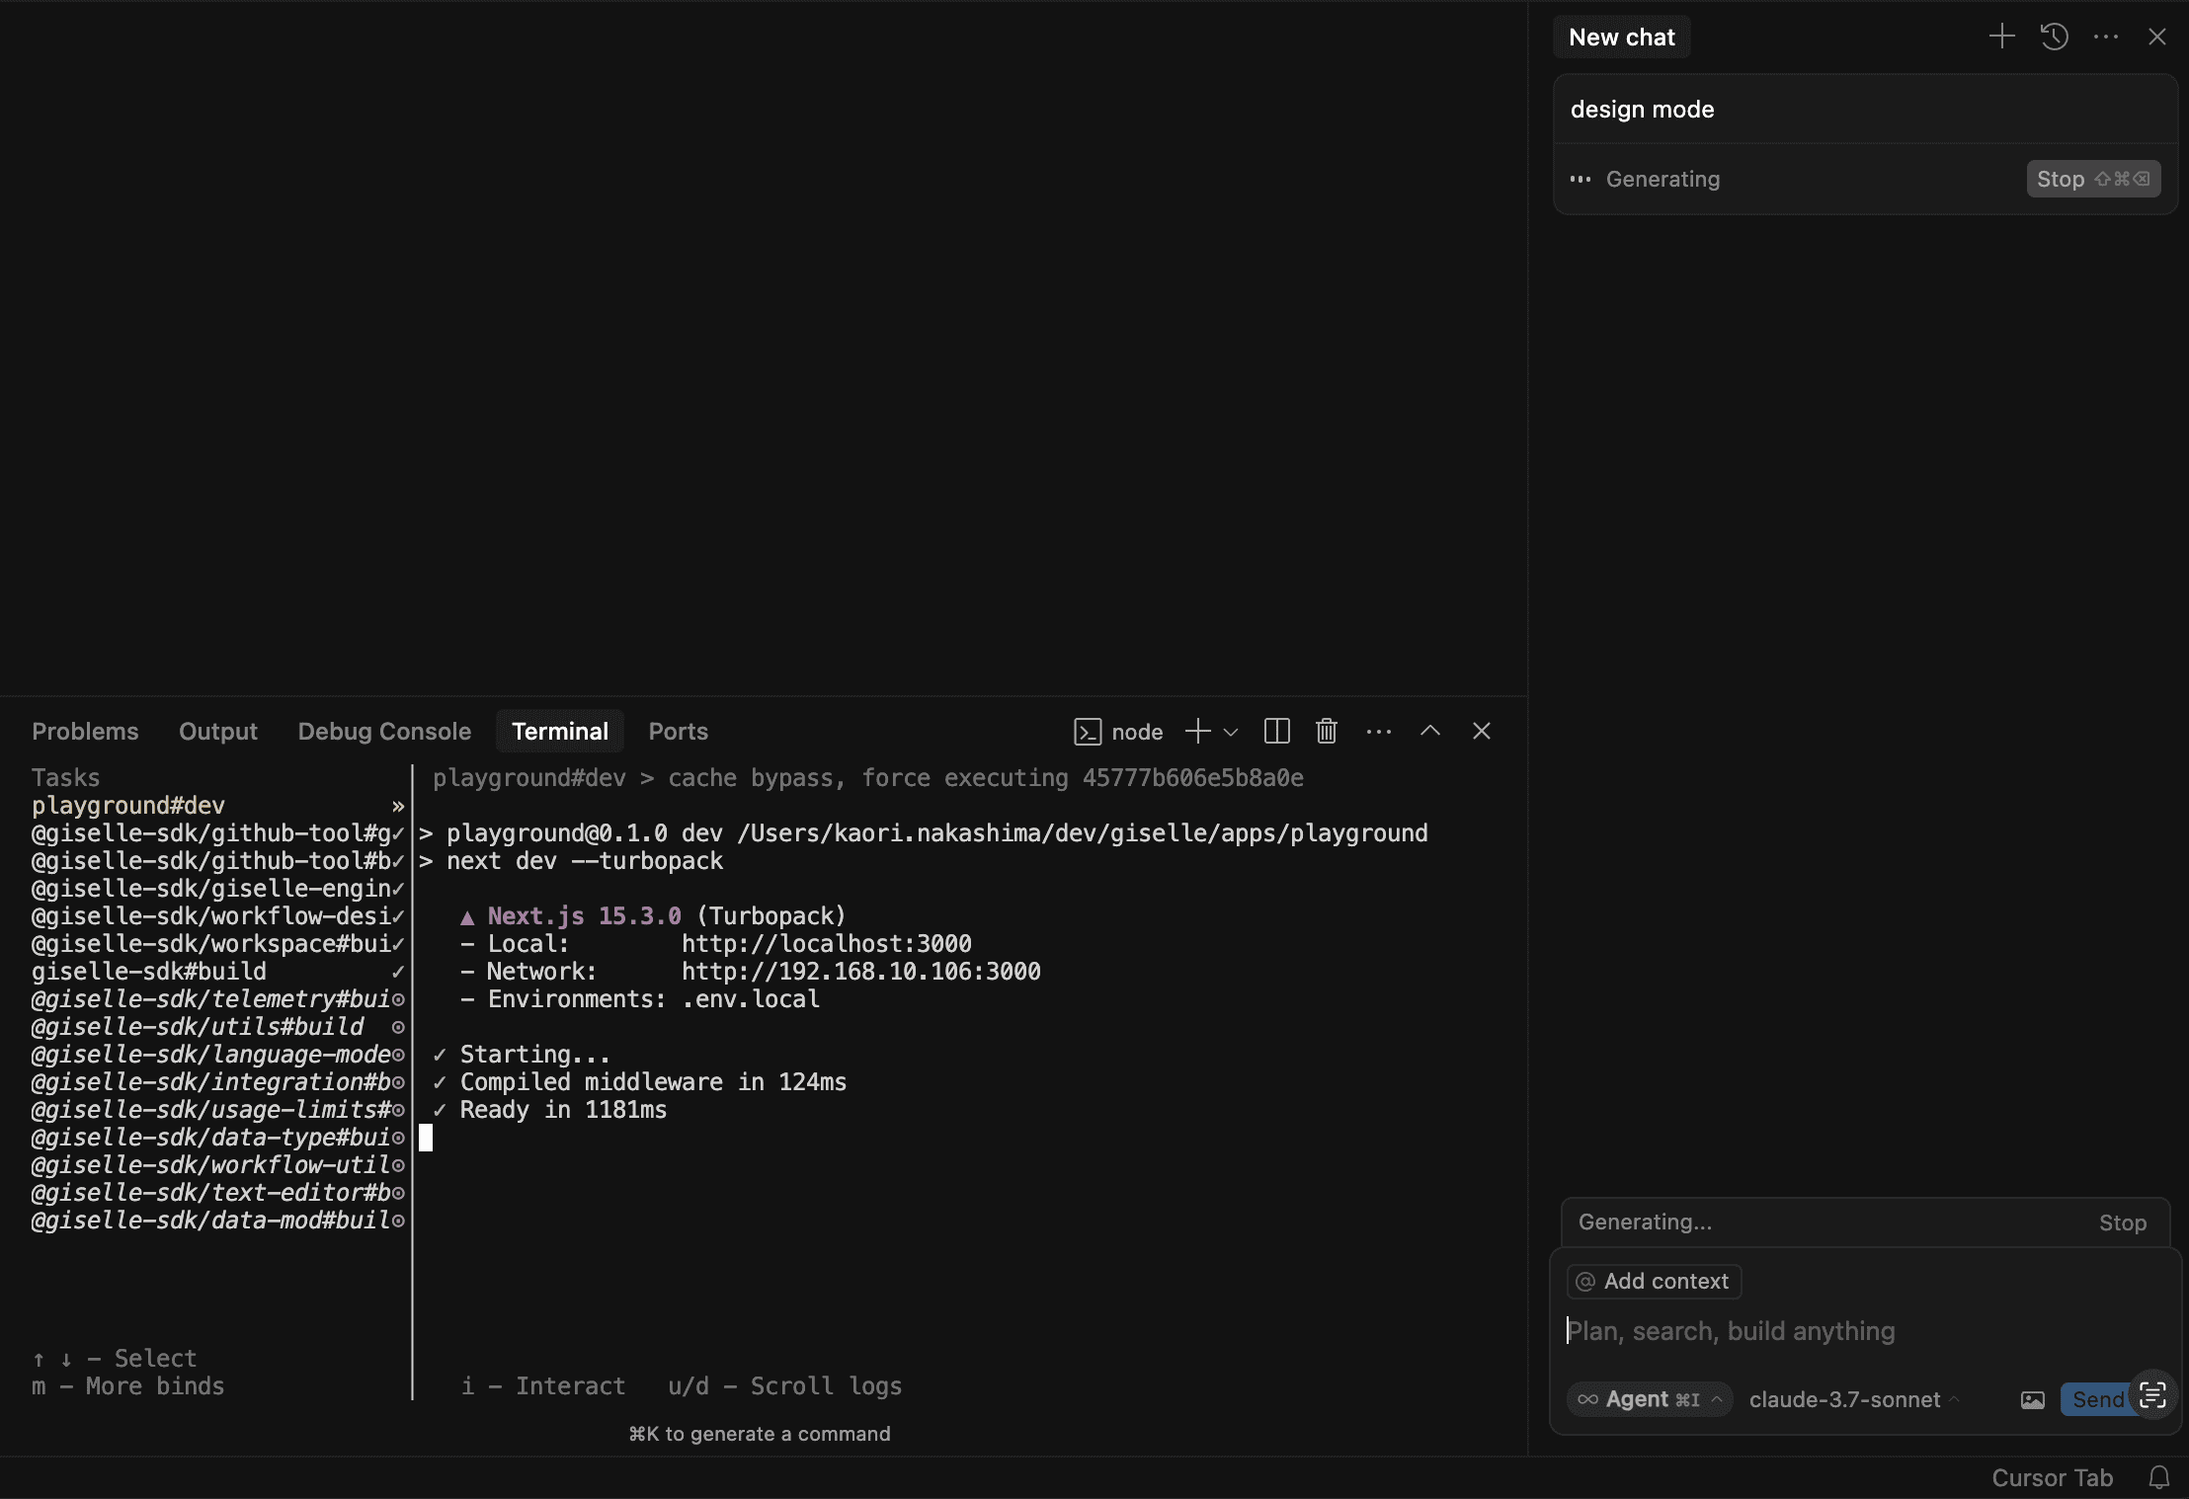Switch to the Debug Console tab

[384, 731]
